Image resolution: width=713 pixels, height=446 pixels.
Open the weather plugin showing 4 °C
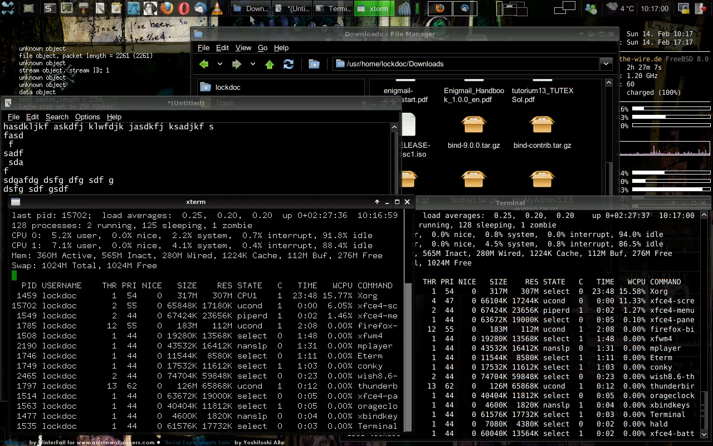(x=620, y=8)
